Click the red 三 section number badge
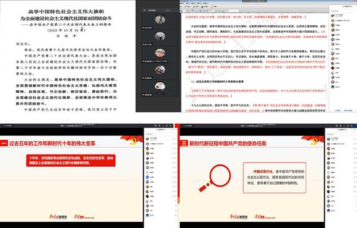This screenshot has height=228, width=357. [183, 143]
